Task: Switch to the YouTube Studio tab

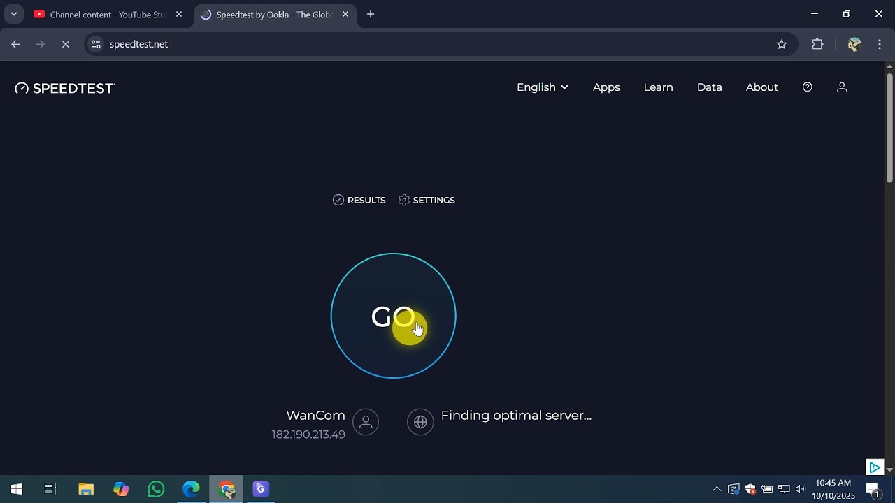Action: pos(108,14)
